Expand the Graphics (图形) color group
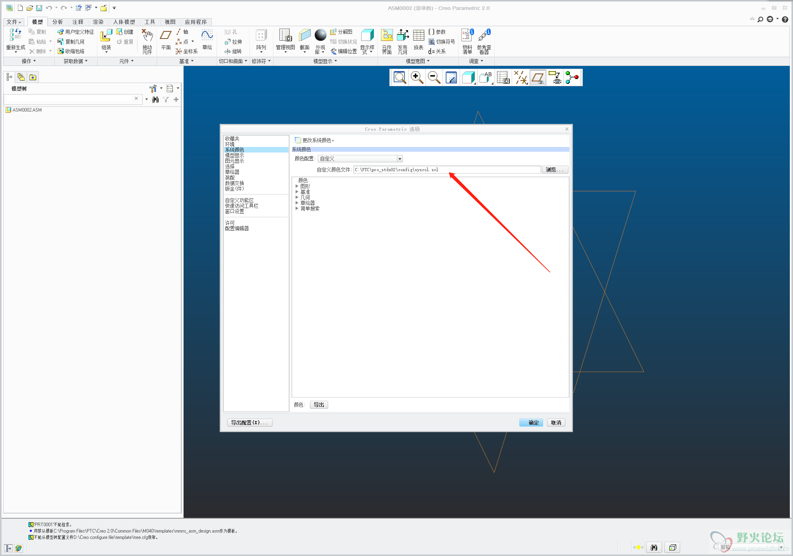 pyautogui.click(x=297, y=186)
